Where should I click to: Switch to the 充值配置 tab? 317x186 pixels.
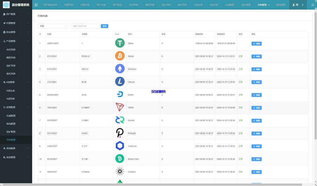[230, 5]
